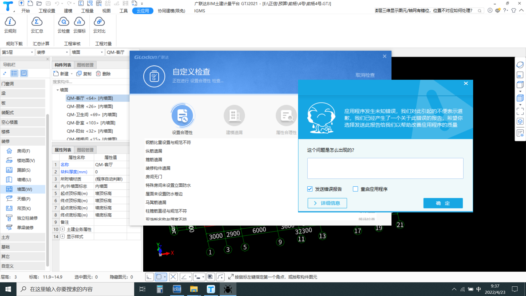Open the 开始 ribbon tab

(26, 11)
